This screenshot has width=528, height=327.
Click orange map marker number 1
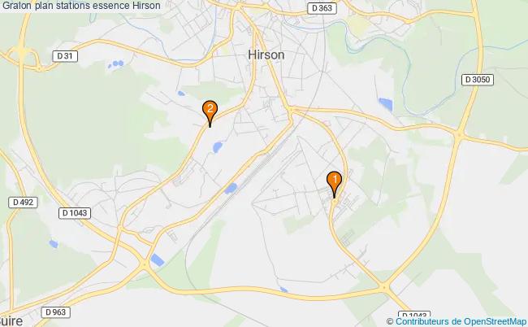tap(334, 184)
